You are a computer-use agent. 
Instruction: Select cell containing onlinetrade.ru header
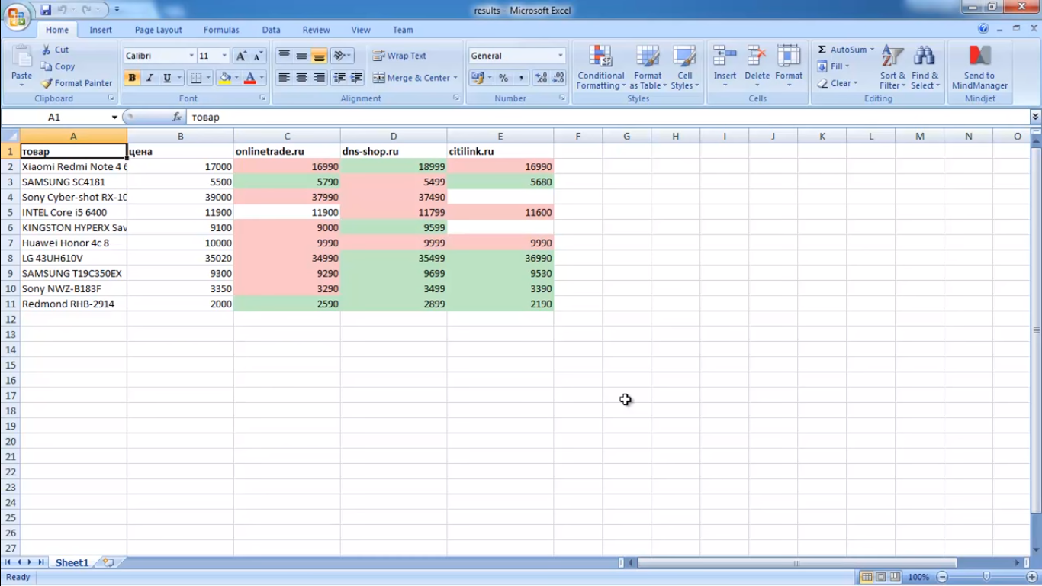click(x=287, y=151)
